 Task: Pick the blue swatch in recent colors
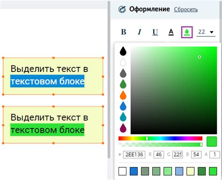(x=133, y=171)
